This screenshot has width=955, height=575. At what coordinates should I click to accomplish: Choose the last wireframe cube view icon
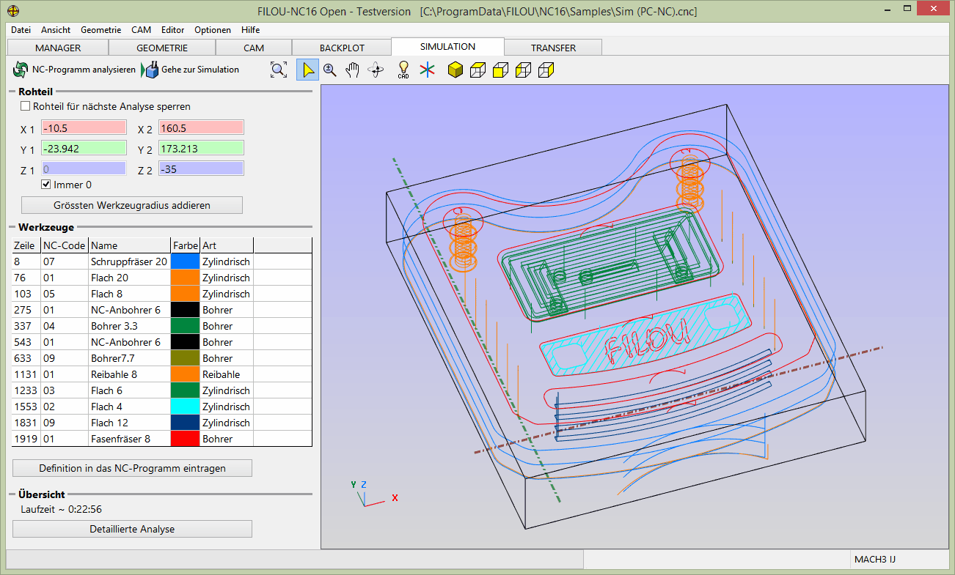pos(546,70)
